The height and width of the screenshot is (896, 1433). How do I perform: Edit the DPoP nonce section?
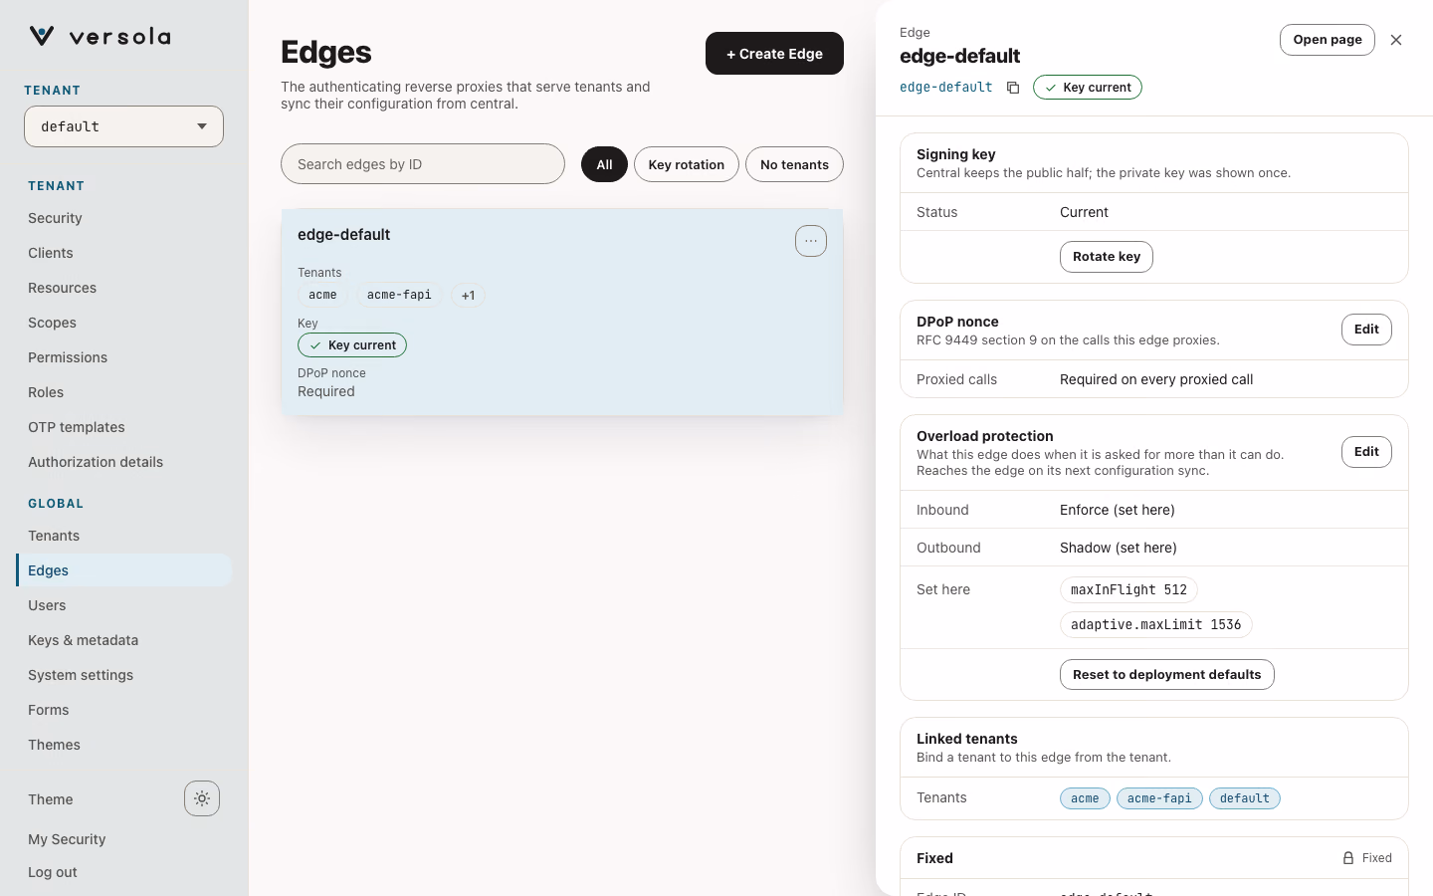[1366, 330]
